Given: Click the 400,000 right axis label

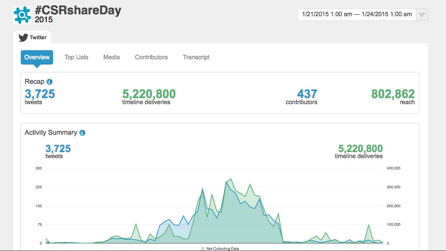Looking at the screenshot, I should coord(393,168).
